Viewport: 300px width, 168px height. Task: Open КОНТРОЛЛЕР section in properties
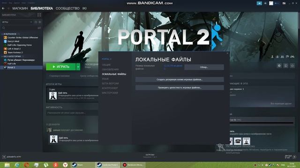(x=110, y=88)
